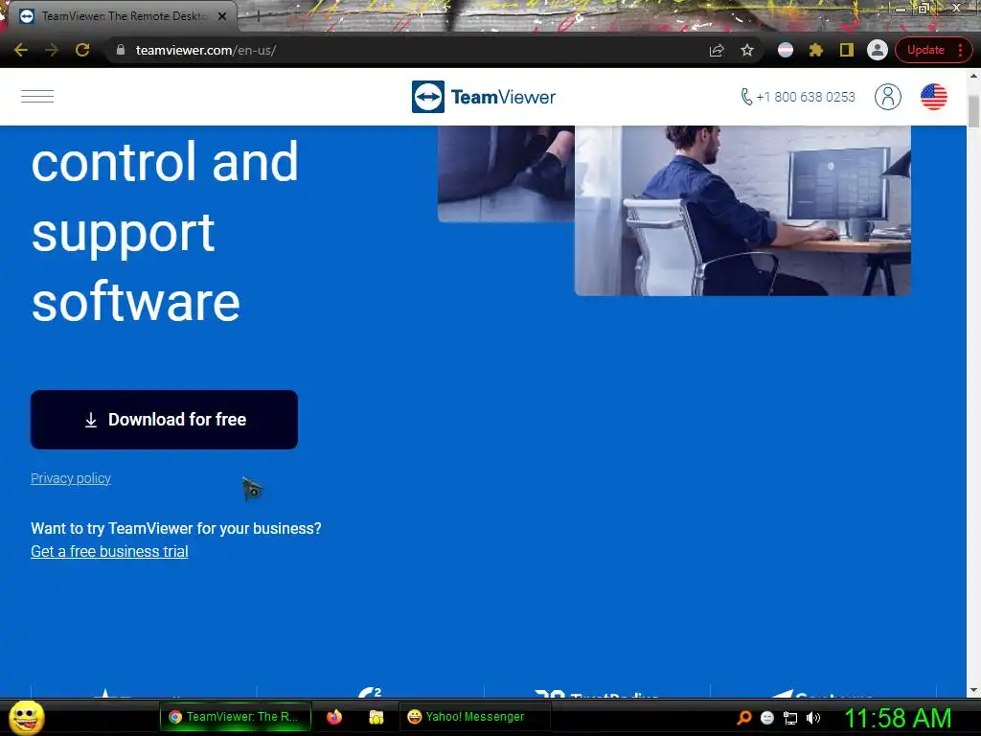The height and width of the screenshot is (736, 981).
Task: Toggle the browser side panel icon
Action: (x=847, y=50)
